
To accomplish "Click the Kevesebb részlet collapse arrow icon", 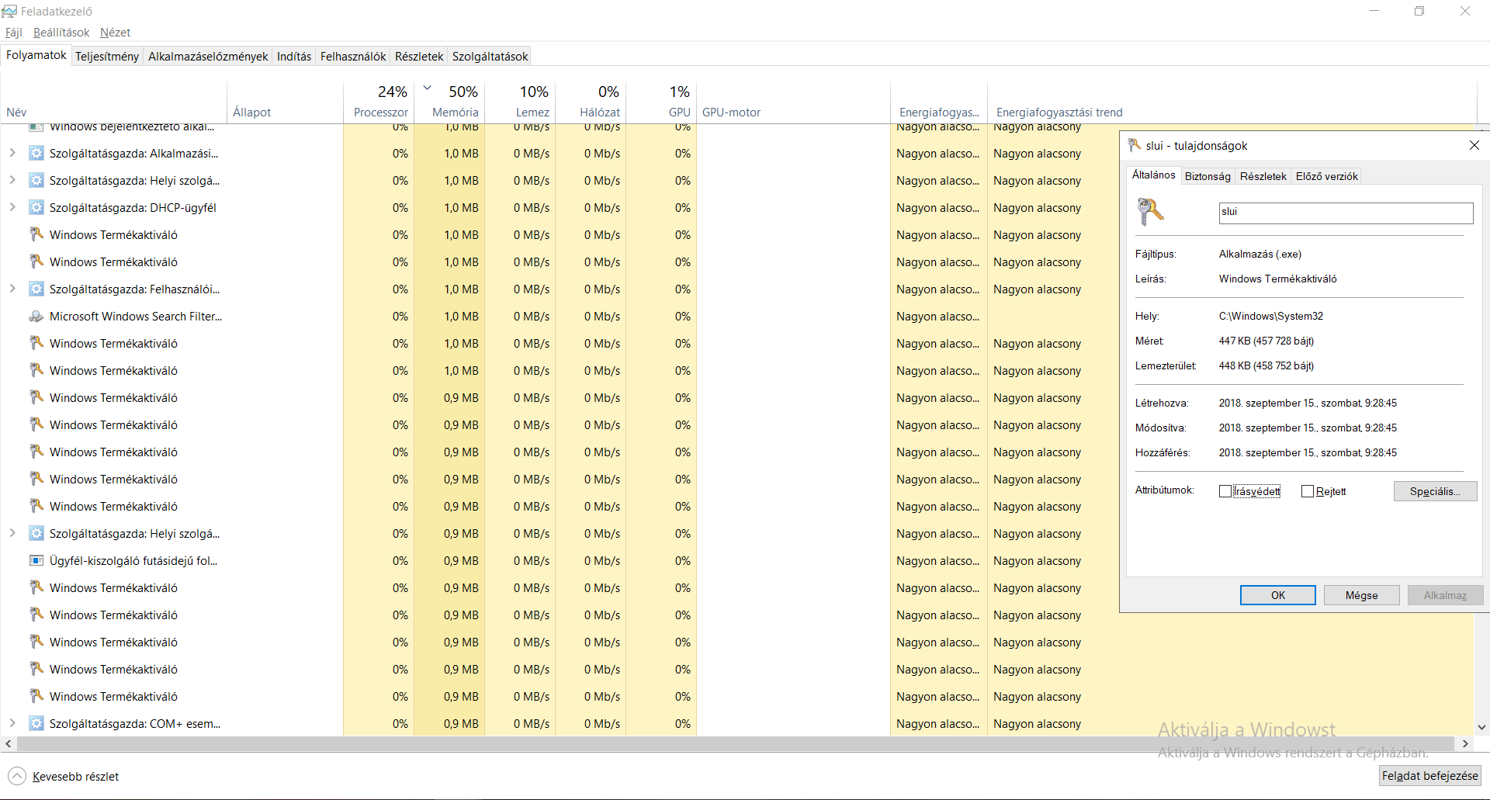I will pyautogui.click(x=17, y=776).
